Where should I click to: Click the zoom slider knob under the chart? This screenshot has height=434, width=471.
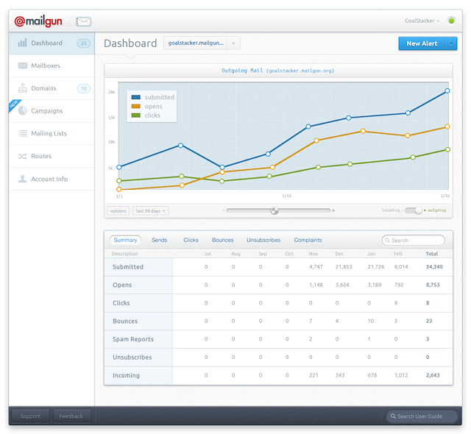[x=275, y=210]
